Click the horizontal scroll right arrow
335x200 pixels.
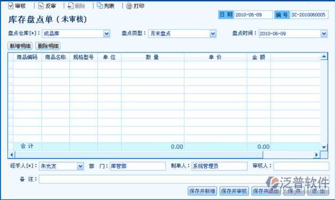[316, 155]
